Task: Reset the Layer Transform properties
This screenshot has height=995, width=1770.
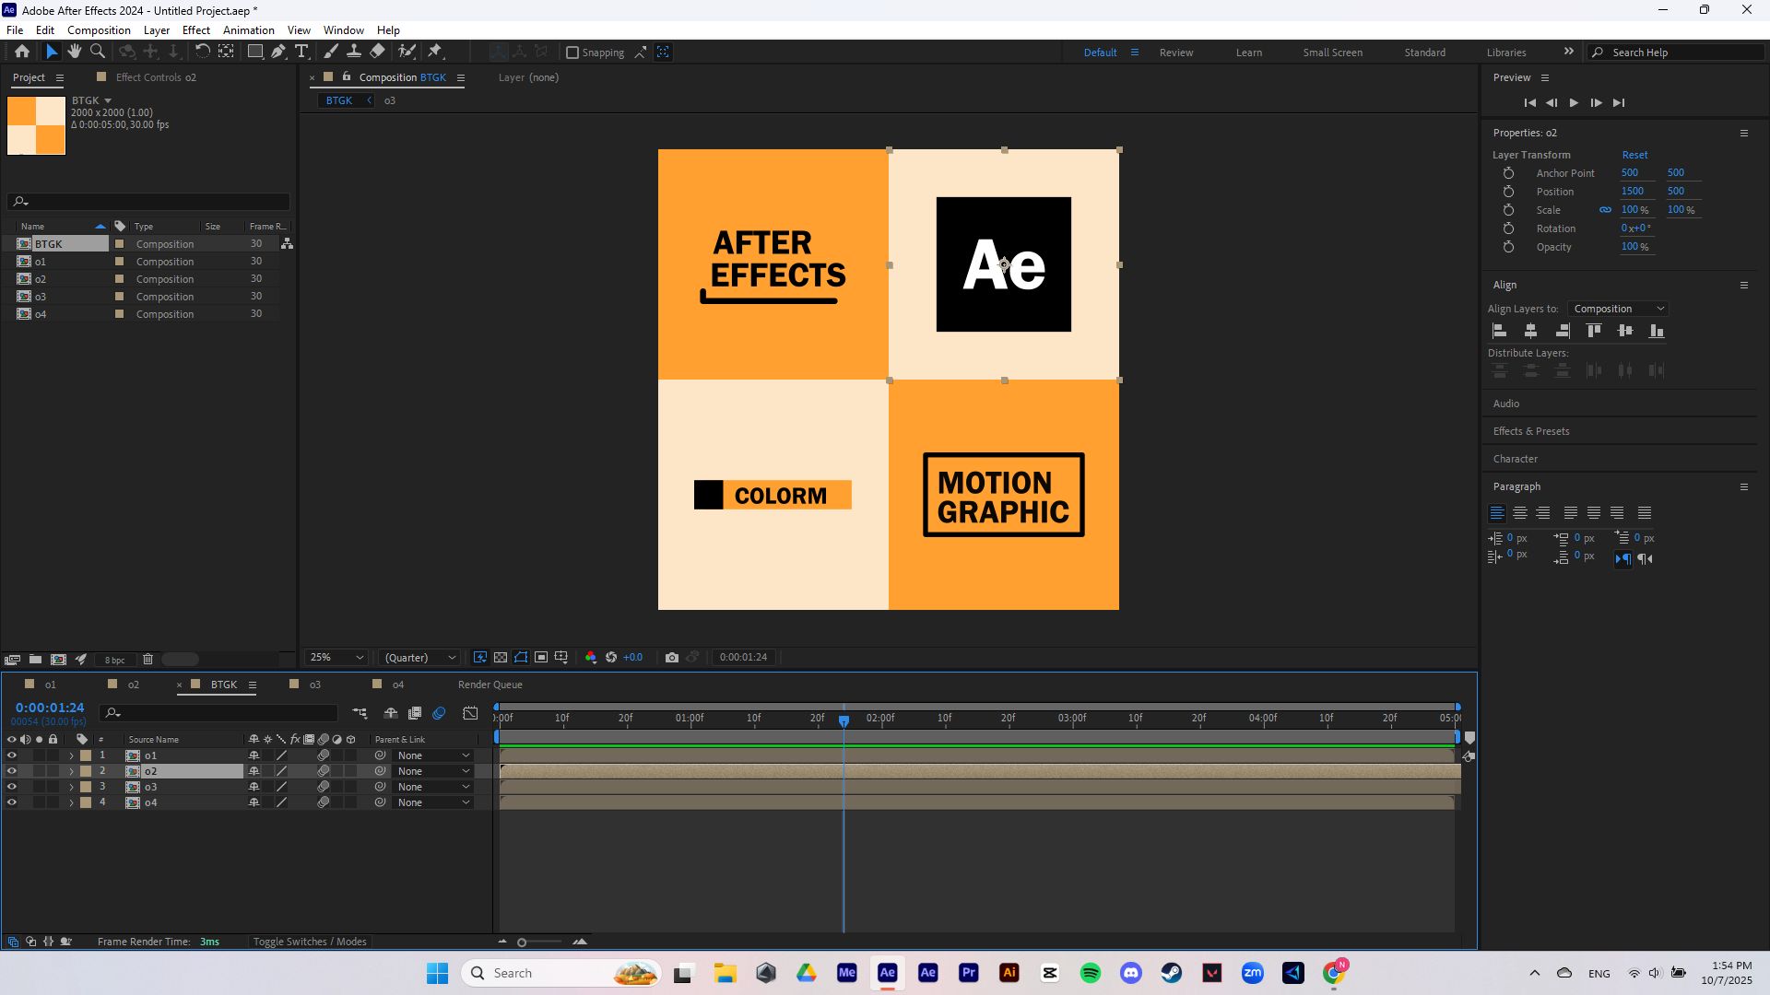Action: 1634,155
